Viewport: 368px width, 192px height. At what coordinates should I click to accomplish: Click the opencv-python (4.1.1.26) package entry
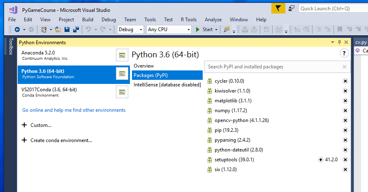(241, 120)
